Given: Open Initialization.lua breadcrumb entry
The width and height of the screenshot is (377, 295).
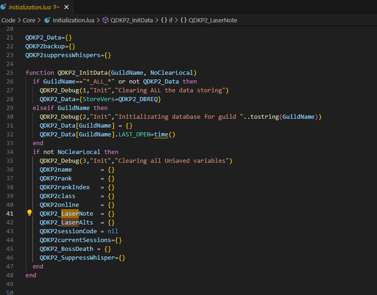Looking at the screenshot, I should [73, 21].
